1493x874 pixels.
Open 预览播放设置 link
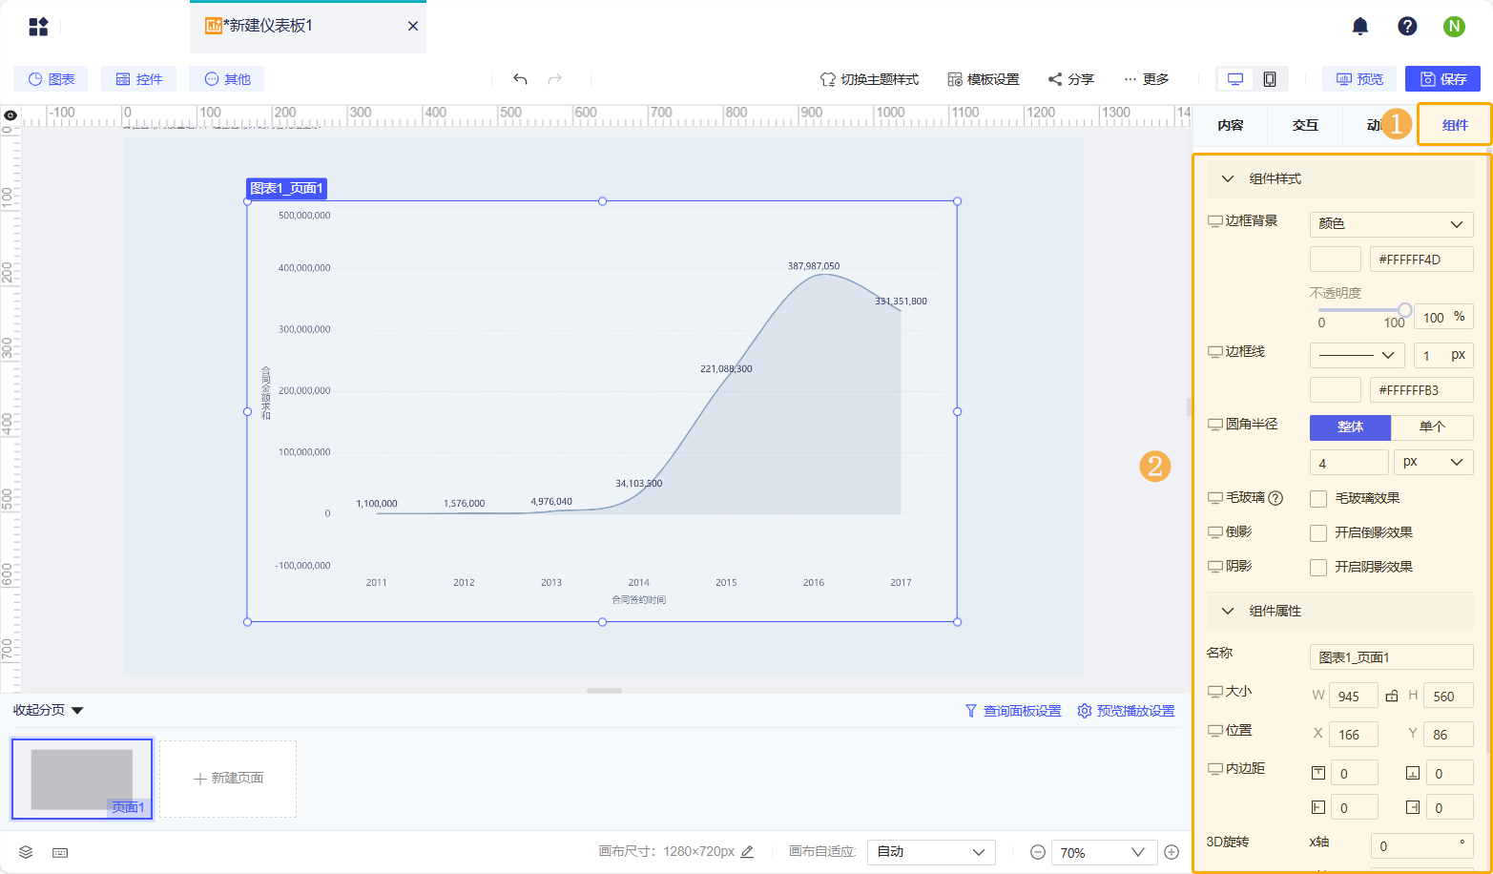[1127, 711]
